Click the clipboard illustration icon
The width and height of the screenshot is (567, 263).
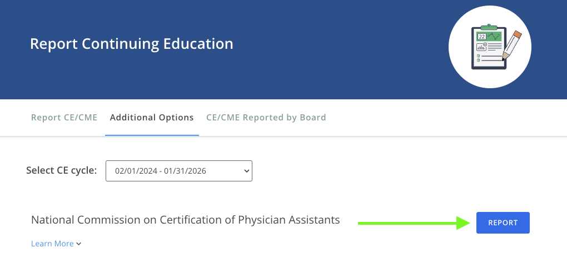489,48
